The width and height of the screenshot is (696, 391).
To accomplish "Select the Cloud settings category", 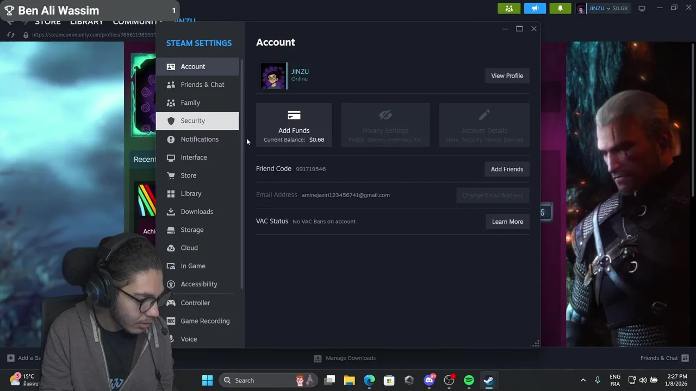I will coord(197,248).
